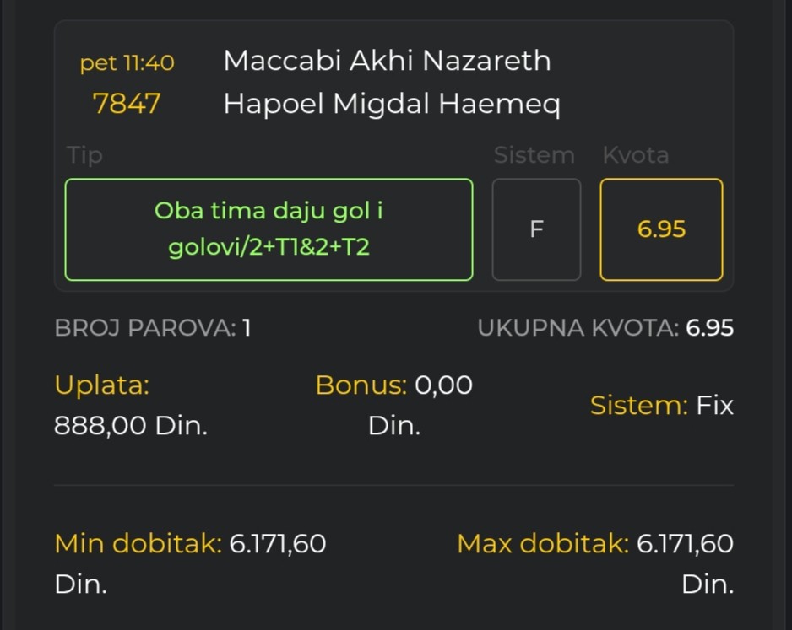
Task: Click the 'Max dobitak' amount
Action: (685, 544)
